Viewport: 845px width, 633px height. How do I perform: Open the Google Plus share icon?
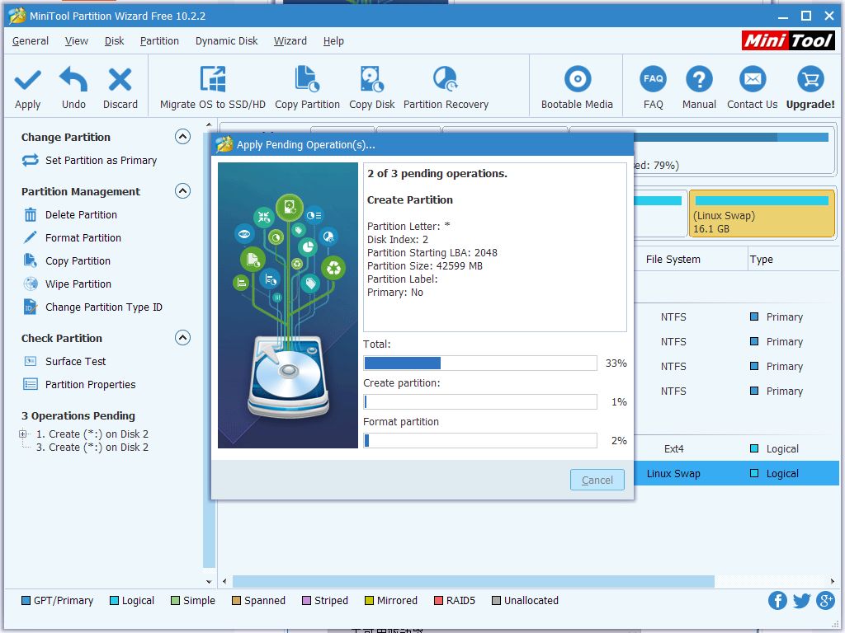pos(825,600)
